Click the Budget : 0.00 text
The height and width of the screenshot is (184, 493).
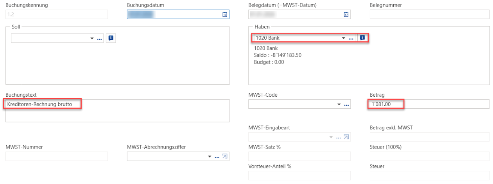269,62
